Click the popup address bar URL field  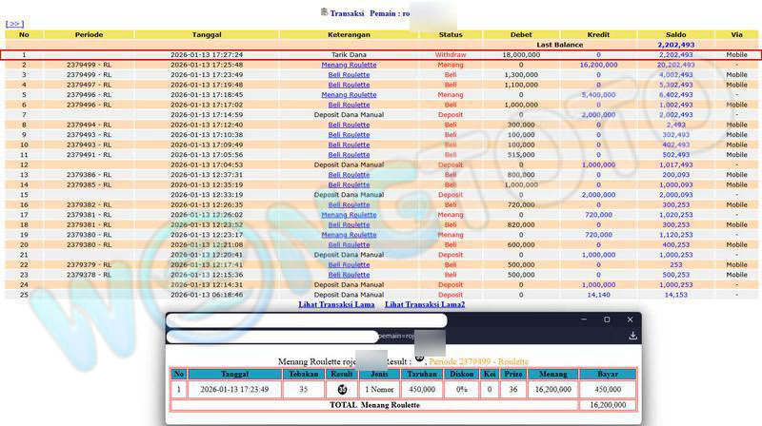pyautogui.click(x=305, y=336)
